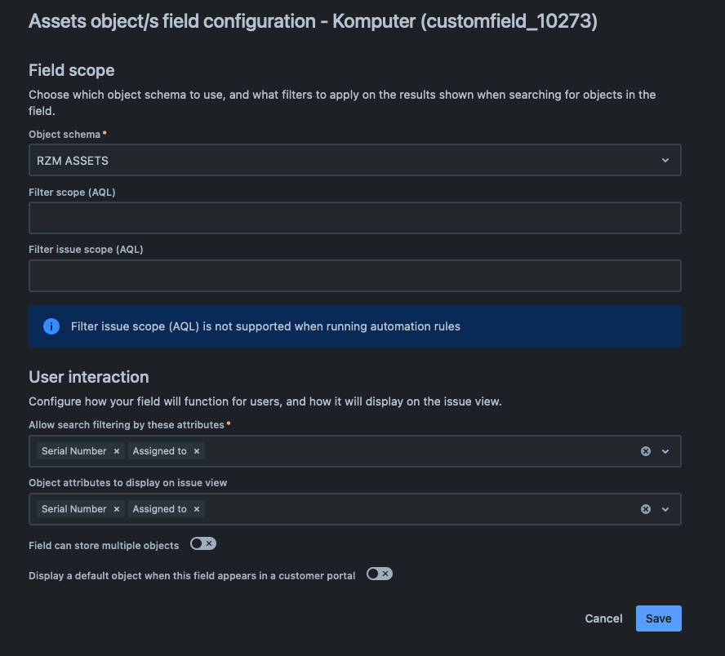Select the Serial Number tag in search filtering

[74, 451]
